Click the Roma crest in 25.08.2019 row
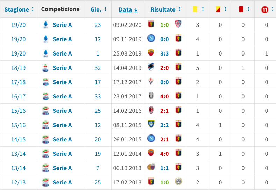The width and height of the screenshot is (276, 190). (x=151, y=53)
